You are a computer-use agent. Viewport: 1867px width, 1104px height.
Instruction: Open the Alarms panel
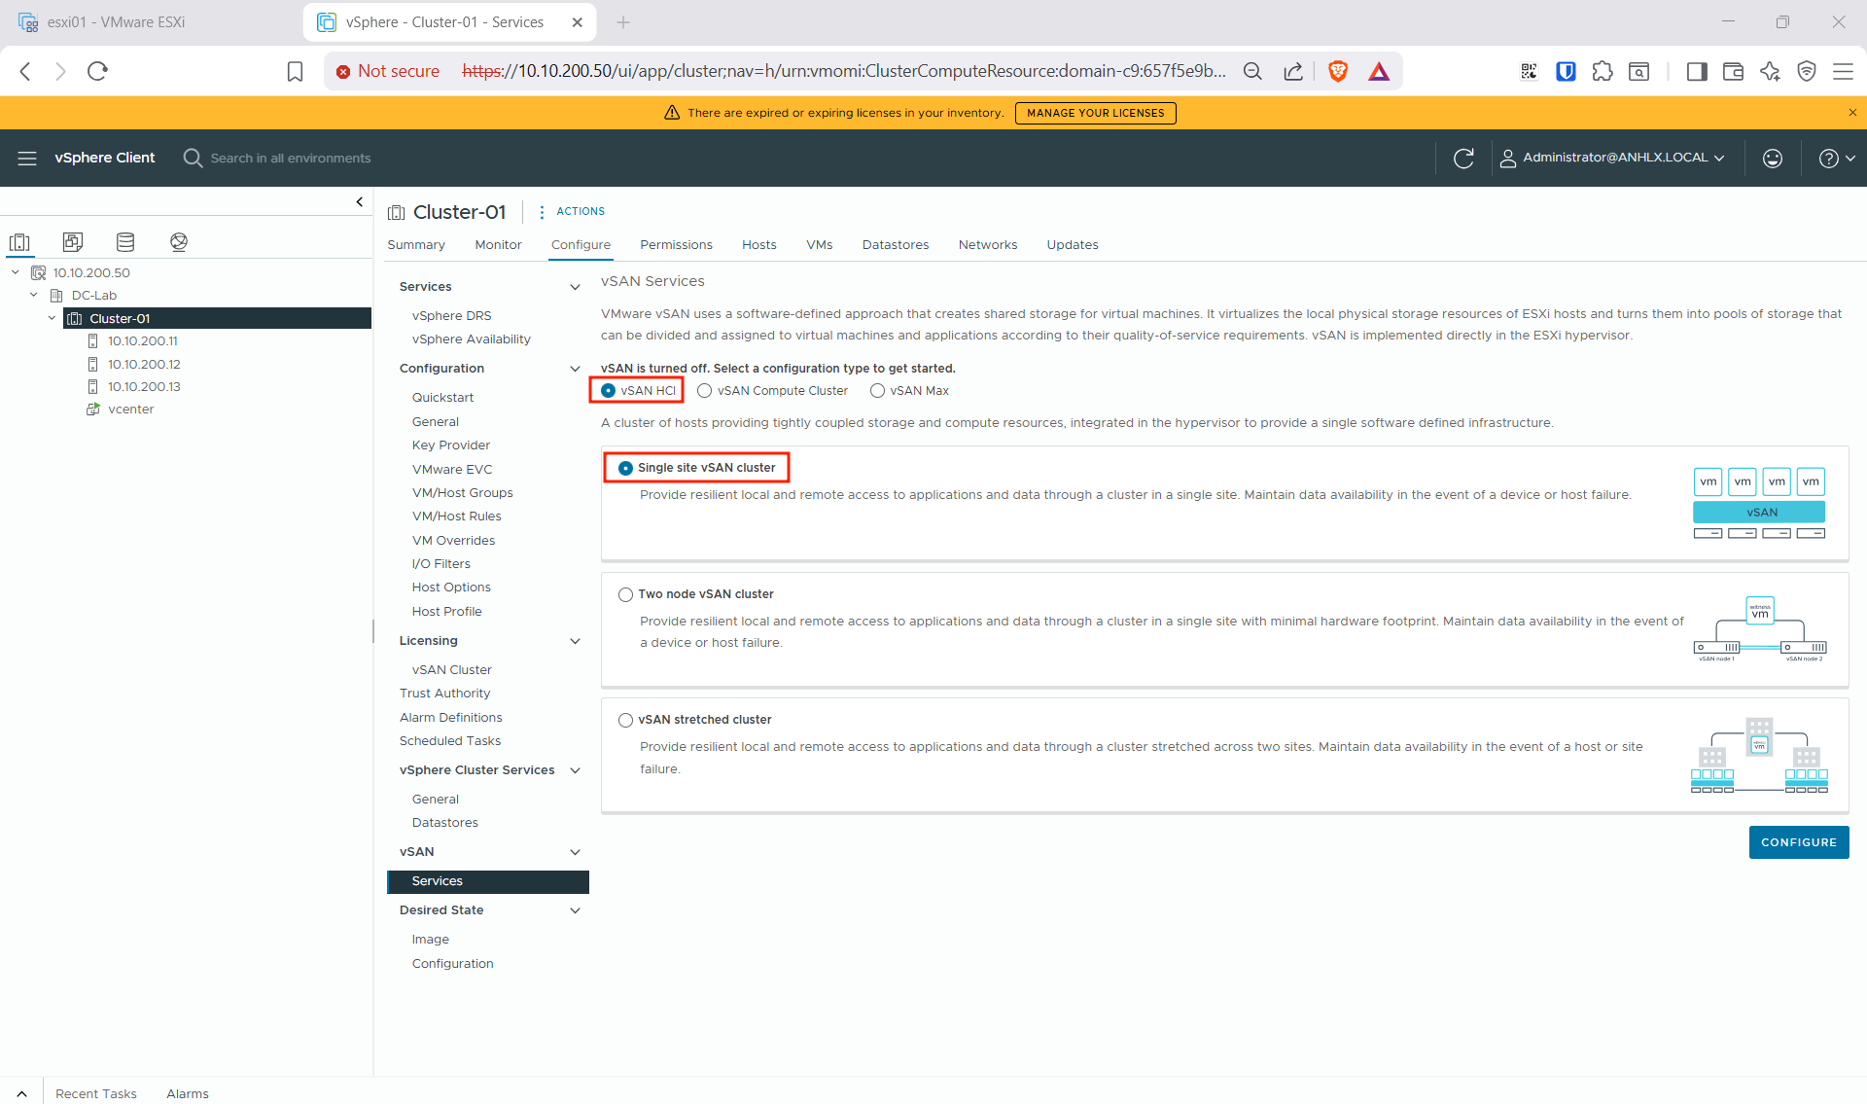point(187,1093)
